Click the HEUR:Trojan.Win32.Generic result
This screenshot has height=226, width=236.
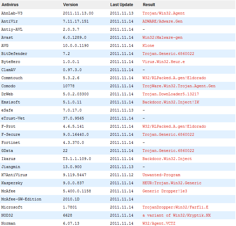click(x=172, y=183)
